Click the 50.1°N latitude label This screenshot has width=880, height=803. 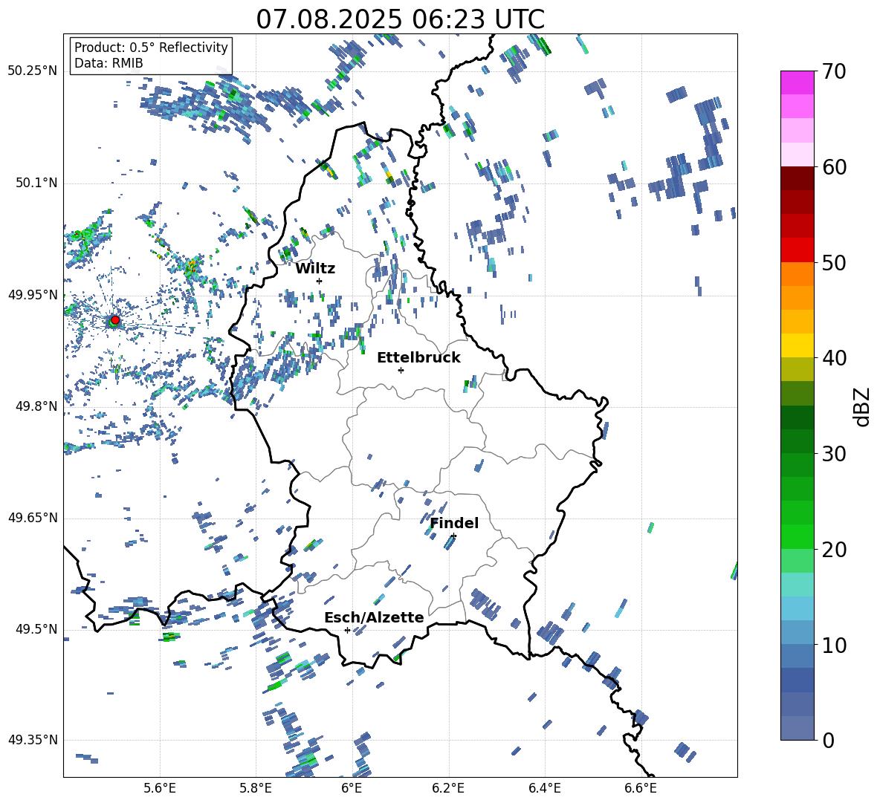36,183
